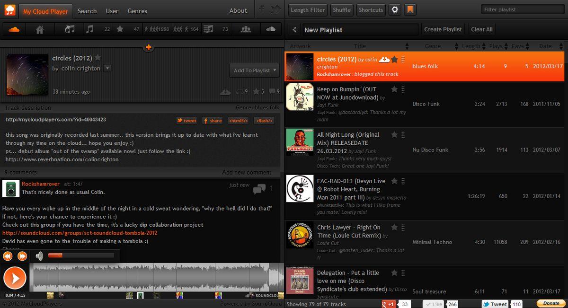The height and width of the screenshot is (308, 568).
Task: Seek within the track waveform
Action: (157, 277)
